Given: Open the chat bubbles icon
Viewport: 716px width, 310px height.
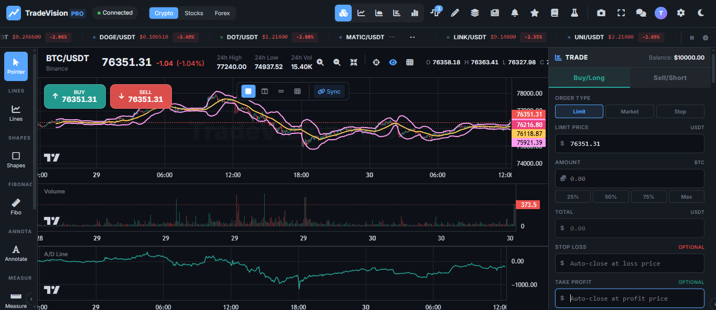Looking at the screenshot, I should (641, 13).
